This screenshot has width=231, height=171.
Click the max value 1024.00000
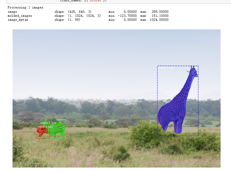(x=159, y=20)
